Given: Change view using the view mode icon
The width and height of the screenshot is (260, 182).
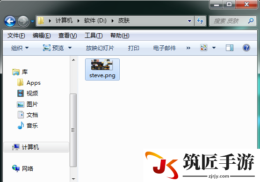Looking at the screenshot, I should click(x=203, y=48).
